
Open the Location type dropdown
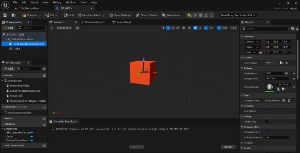252,42
